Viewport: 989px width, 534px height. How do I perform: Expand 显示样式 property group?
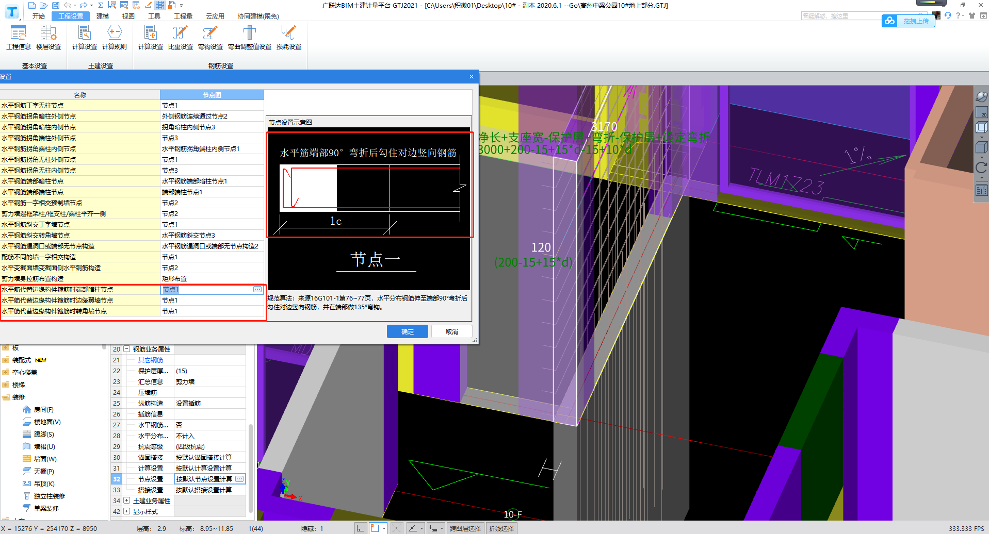pyautogui.click(x=126, y=511)
